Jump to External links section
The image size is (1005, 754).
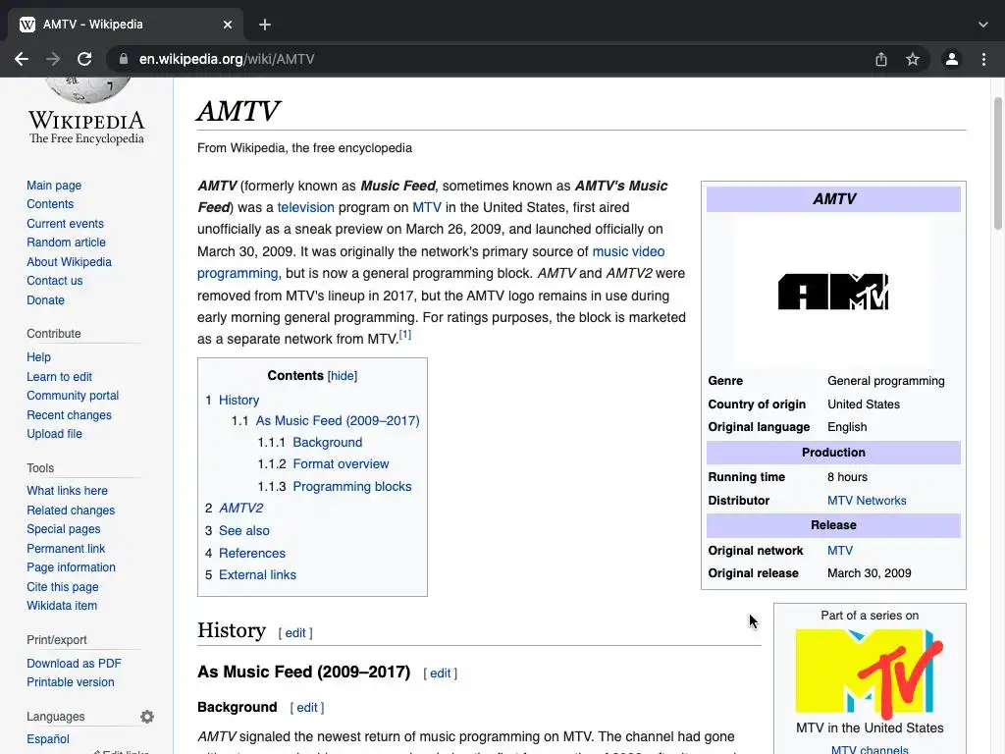click(258, 574)
